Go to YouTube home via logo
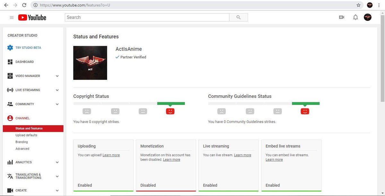The width and height of the screenshot is (385, 196). 32,17
